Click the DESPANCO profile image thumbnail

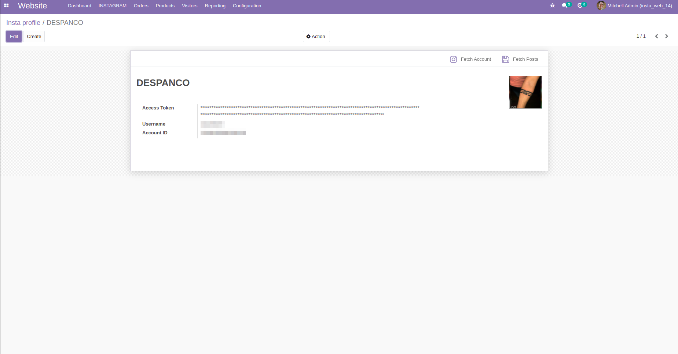(525, 92)
